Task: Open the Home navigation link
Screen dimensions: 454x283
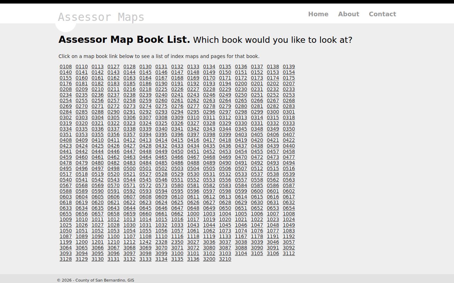Action: point(318,14)
